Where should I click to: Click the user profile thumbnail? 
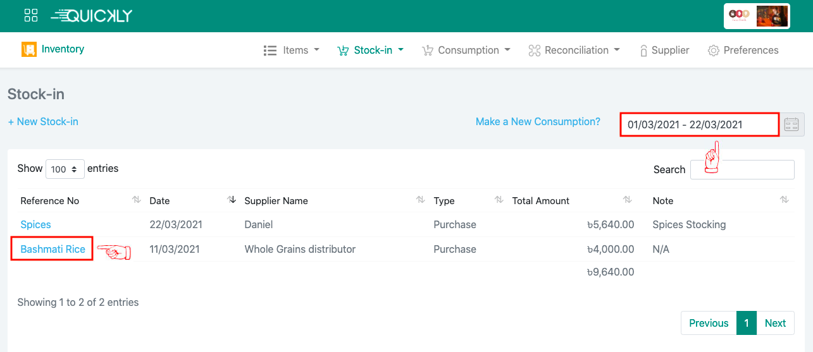757,16
